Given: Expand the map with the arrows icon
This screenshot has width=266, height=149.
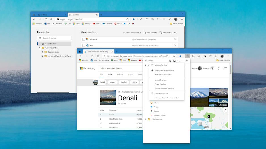Looking at the screenshot, I should tap(225, 111).
